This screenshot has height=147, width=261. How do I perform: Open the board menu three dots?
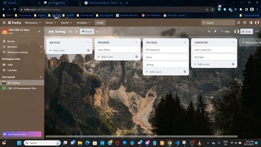(x=257, y=31)
